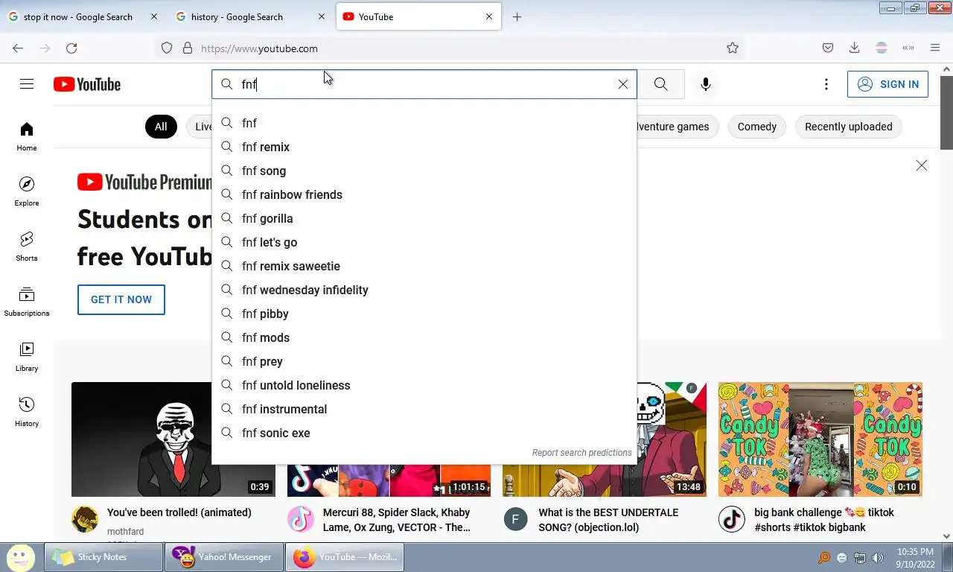This screenshot has height=572, width=953.
Task: Choose suggestion 'fnf gorilla'
Action: pos(424,218)
